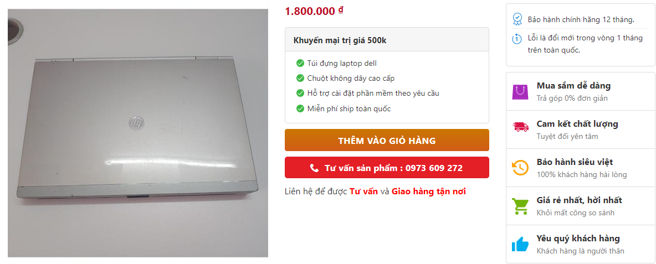The width and height of the screenshot is (656, 264).
Task: Click green checkmark beside Chuột không dây cao cấp
Action: tap(300, 78)
